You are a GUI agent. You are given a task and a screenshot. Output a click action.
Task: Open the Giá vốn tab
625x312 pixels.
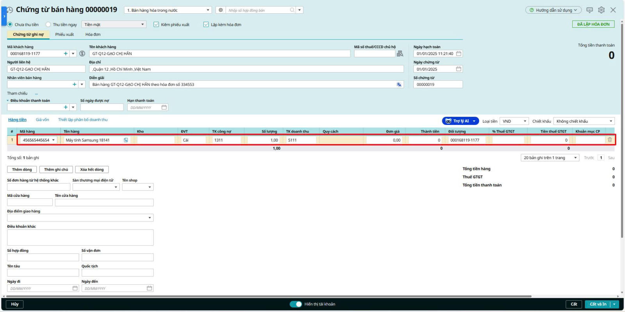42,120
